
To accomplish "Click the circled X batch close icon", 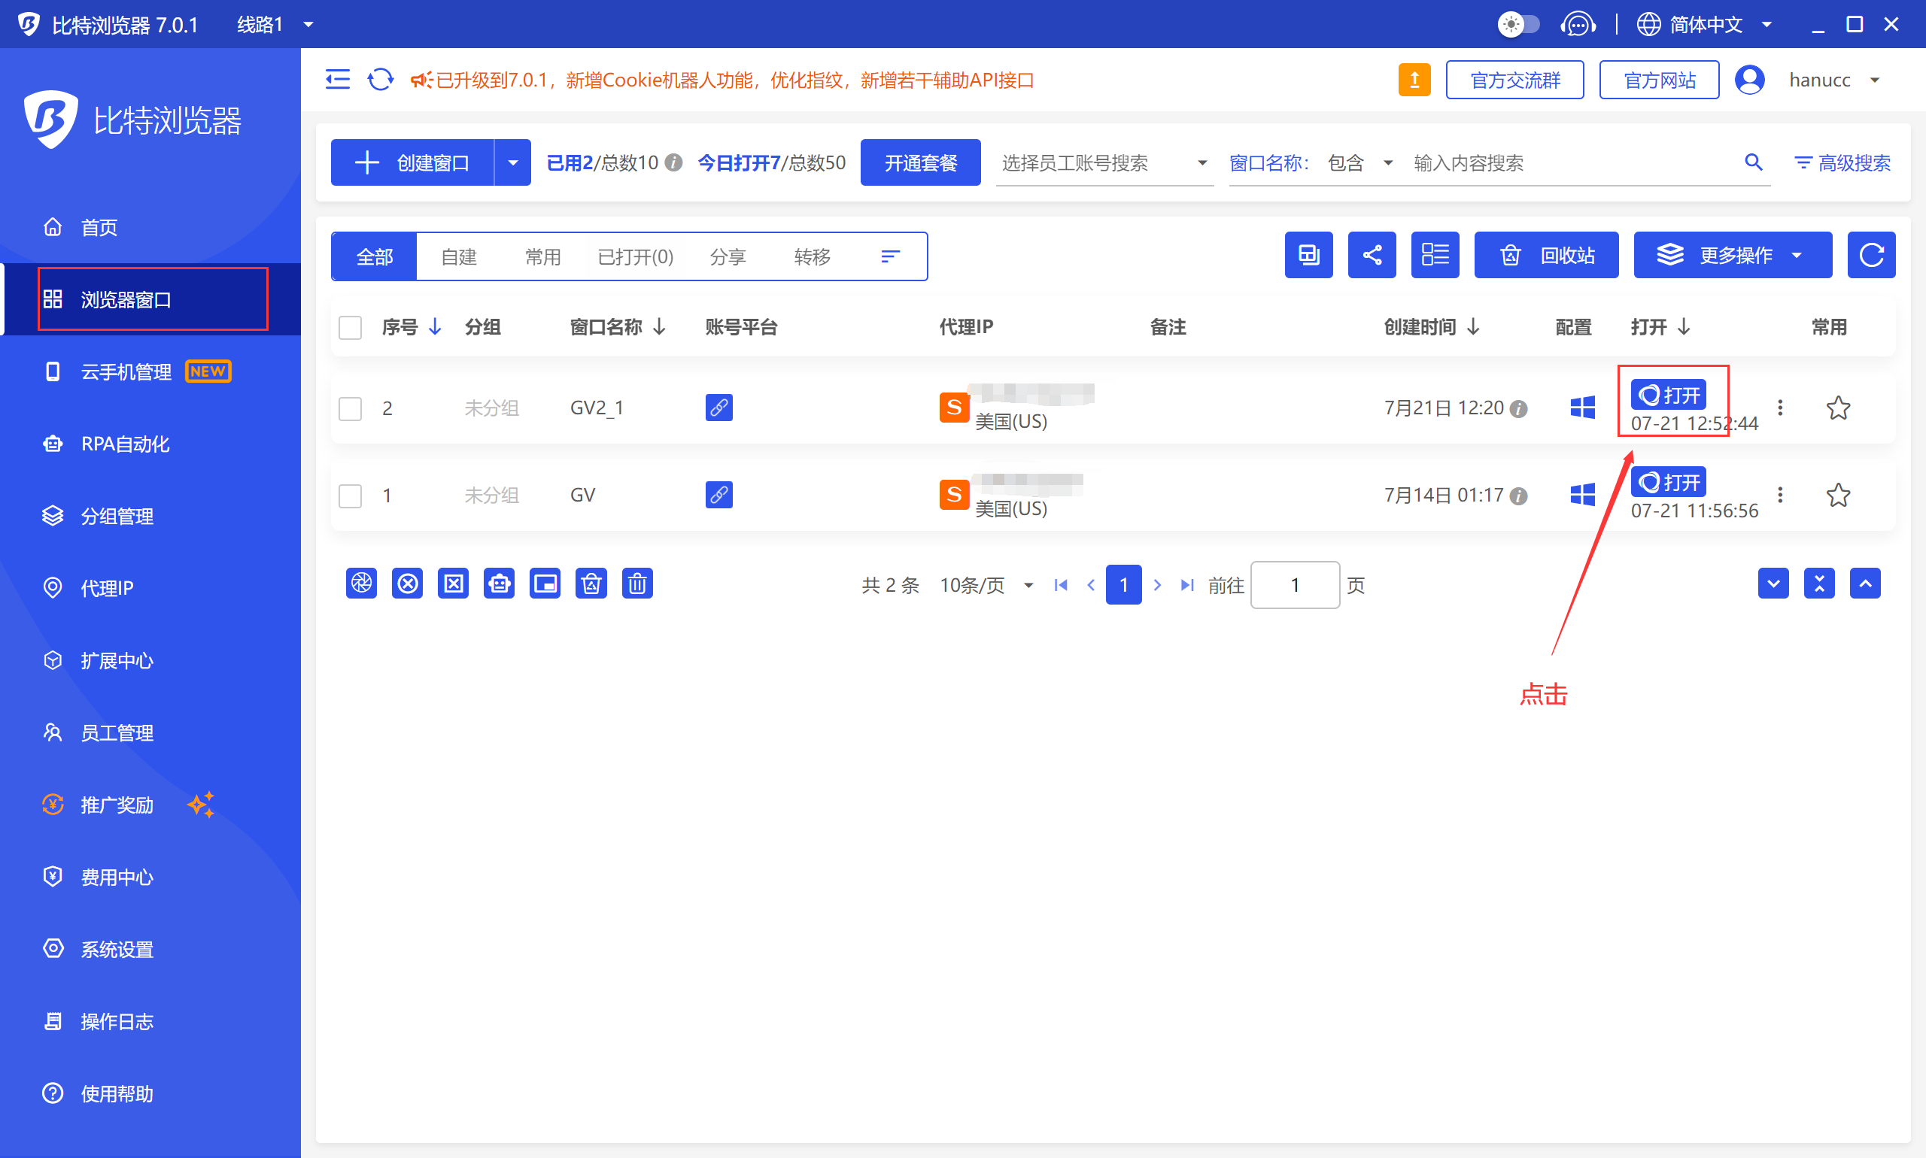I will point(408,584).
